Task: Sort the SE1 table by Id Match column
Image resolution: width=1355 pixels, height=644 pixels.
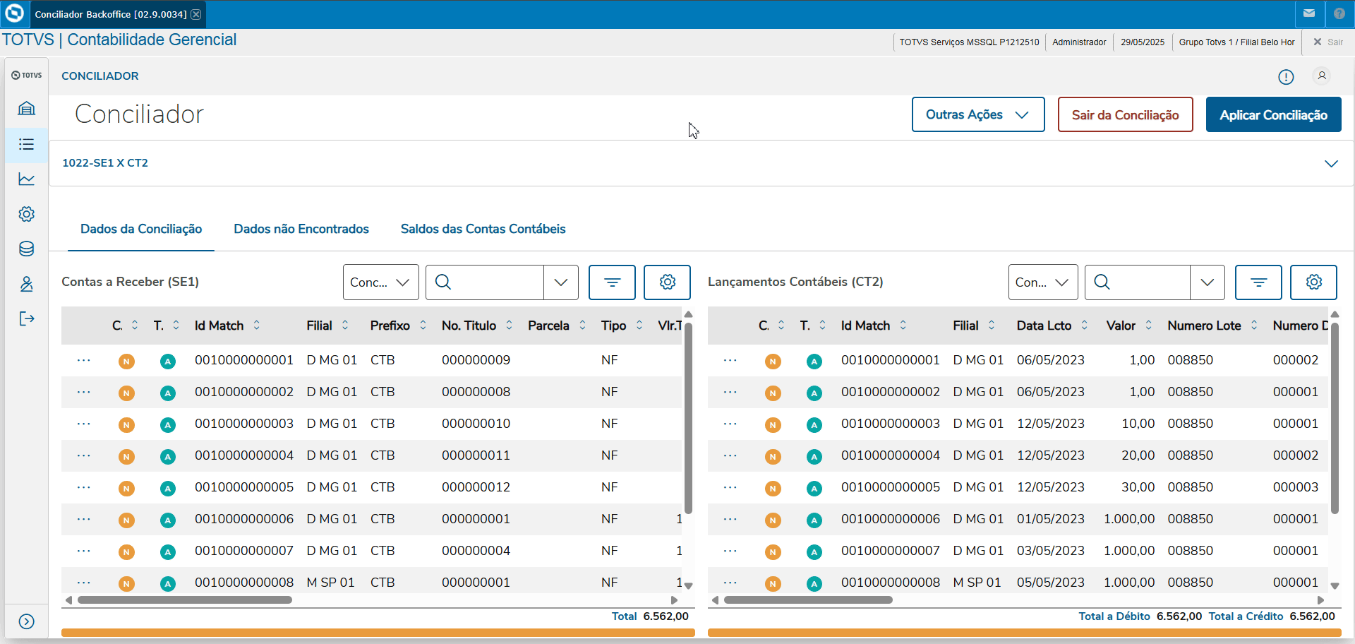Action: [257, 326]
